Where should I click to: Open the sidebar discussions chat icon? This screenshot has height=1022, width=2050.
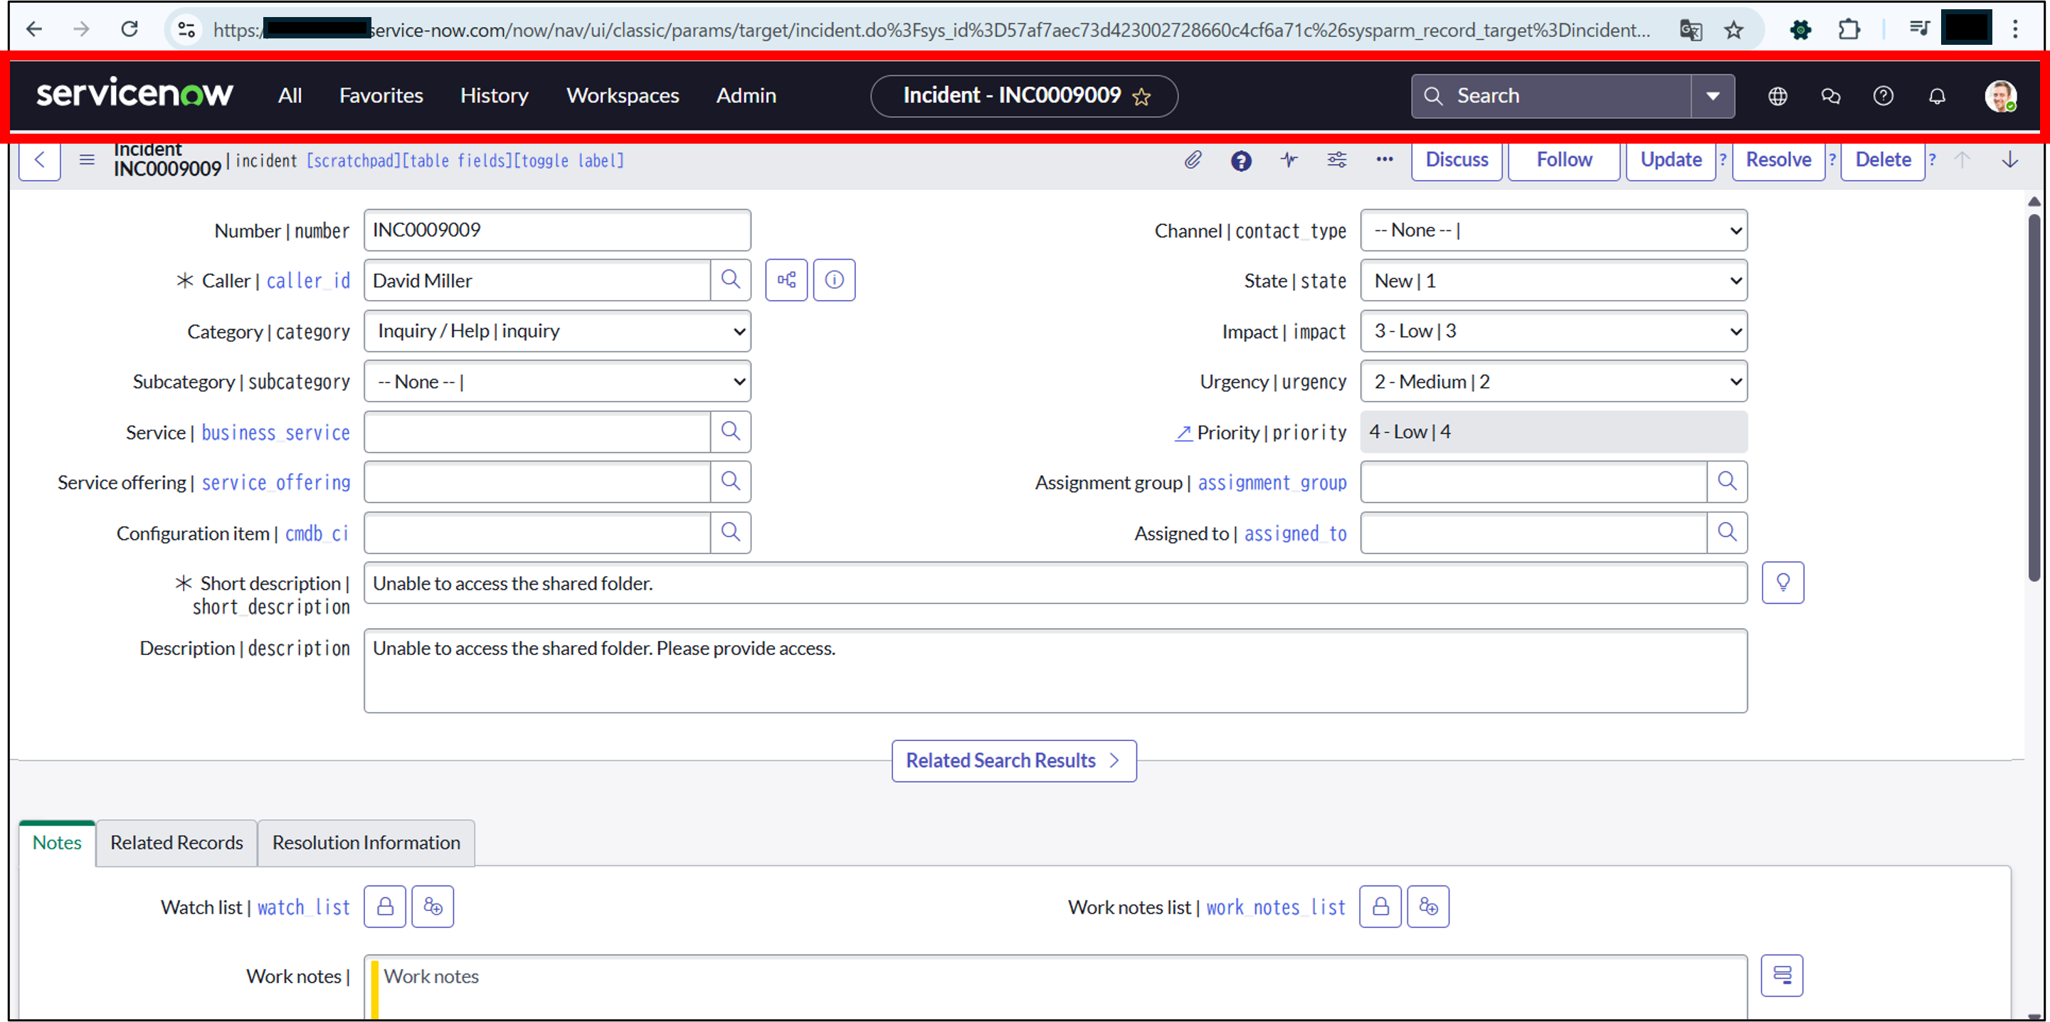pos(1830,96)
